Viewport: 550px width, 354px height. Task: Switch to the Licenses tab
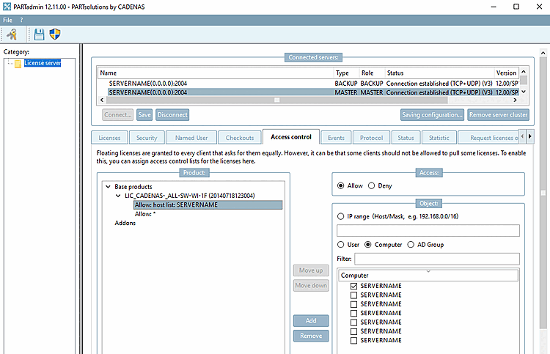(109, 138)
